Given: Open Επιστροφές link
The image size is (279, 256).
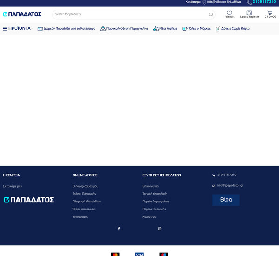Looking at the screenshot, I should click(x=80, y=217).
